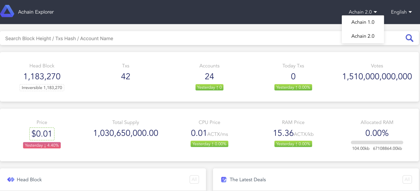This screenshot has width=420, height=191.
Task: Click the Allocated RAM progress bar
Action: pos(377,142)
